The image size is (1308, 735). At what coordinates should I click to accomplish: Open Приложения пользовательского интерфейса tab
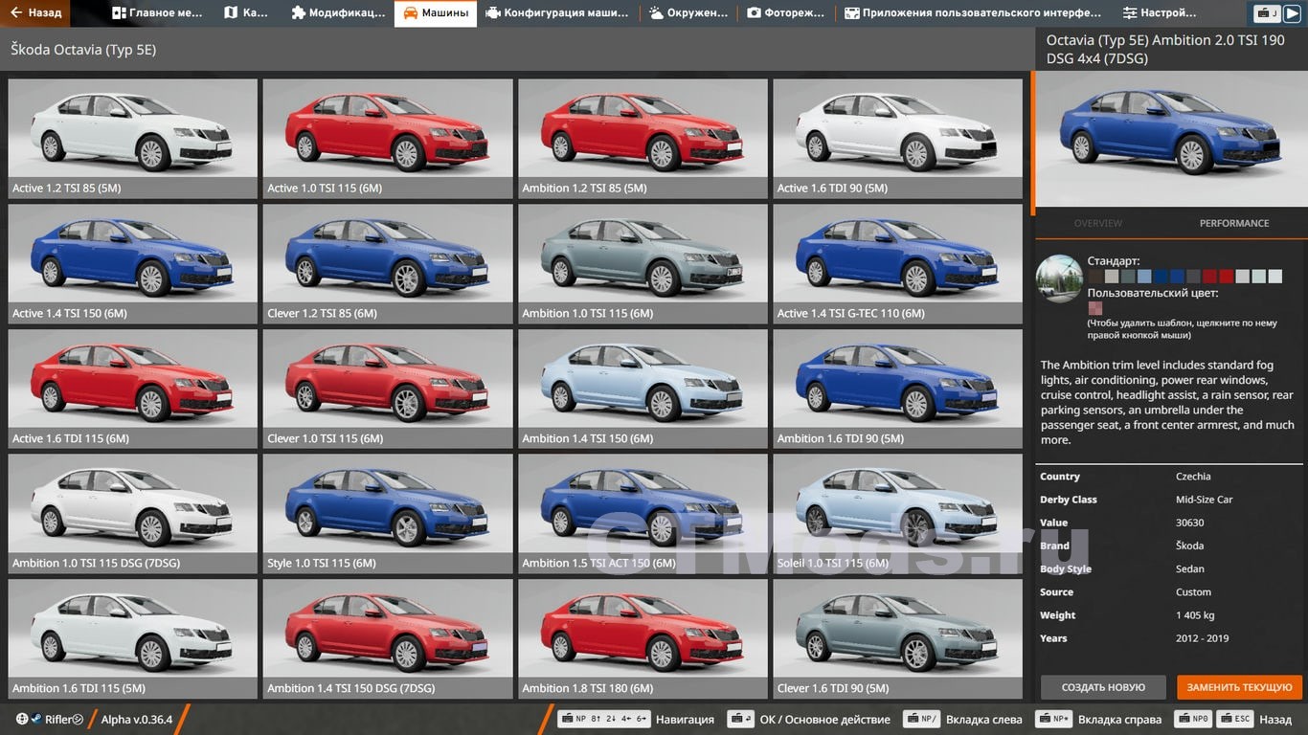(x=973, y=13)
